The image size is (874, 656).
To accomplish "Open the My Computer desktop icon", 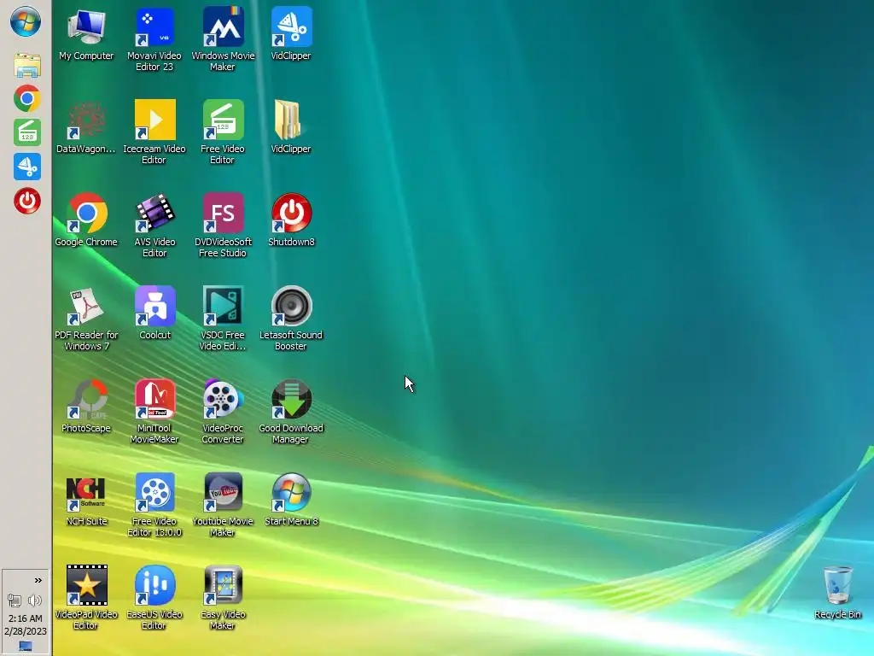I will click(86, 33).
